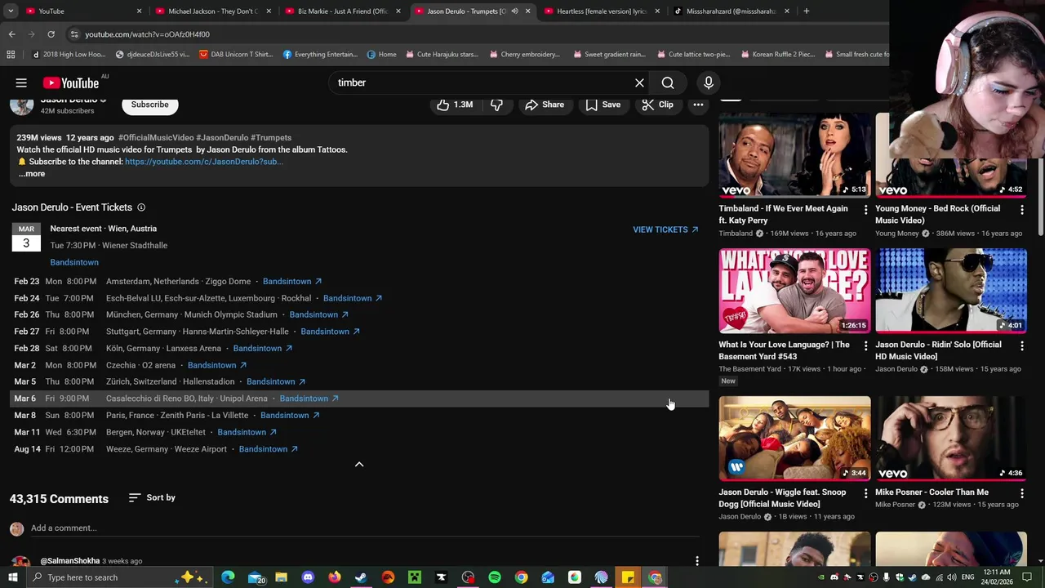Open options for Wiggle video
This screenshot has width=1045, height=588.
tap(865, 494)
